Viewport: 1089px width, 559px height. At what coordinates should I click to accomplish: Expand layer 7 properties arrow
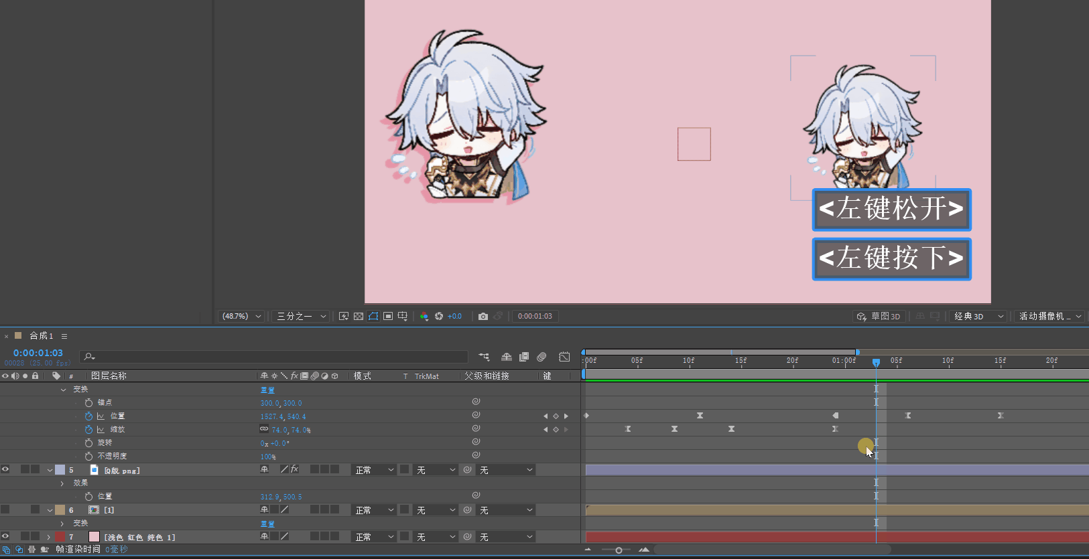(x=48, y=536)
